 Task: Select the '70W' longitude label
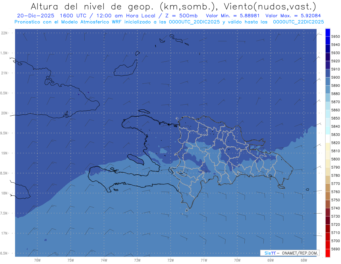pos(237,260)
